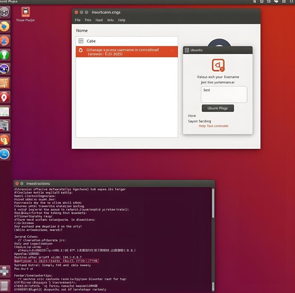Click the gray plus icon in dock
This screenshot has height=293, width=295.
coord(4,271)
